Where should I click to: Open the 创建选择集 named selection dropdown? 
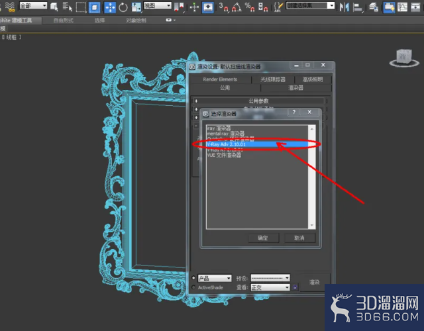pos(311,5)
